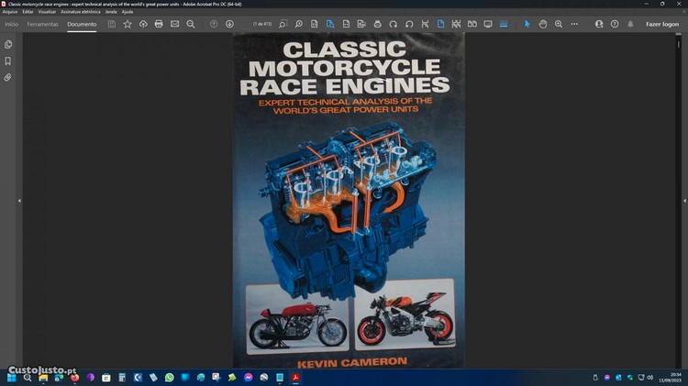Toggle the page thumbnails panel in left sidebar
Viewport: 688px width, 386px height.
(8, 44)
